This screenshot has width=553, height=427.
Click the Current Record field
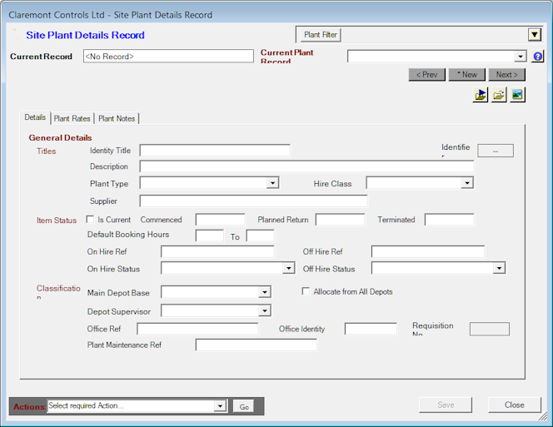click(168, 56)
